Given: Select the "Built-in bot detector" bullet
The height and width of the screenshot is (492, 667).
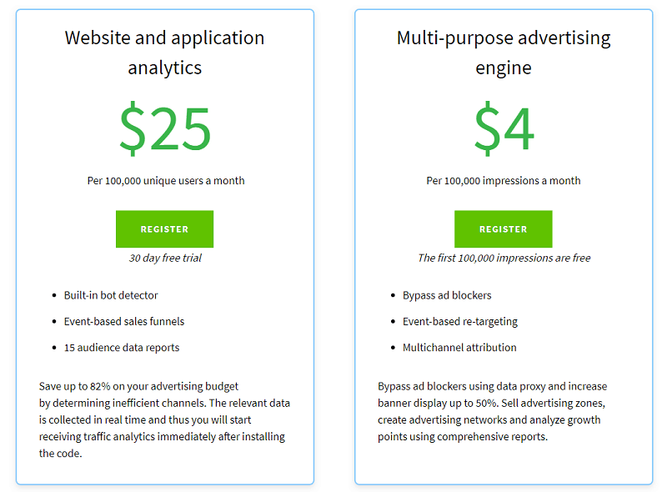Looking at the screenshot, I should click(x=111, y=295).
